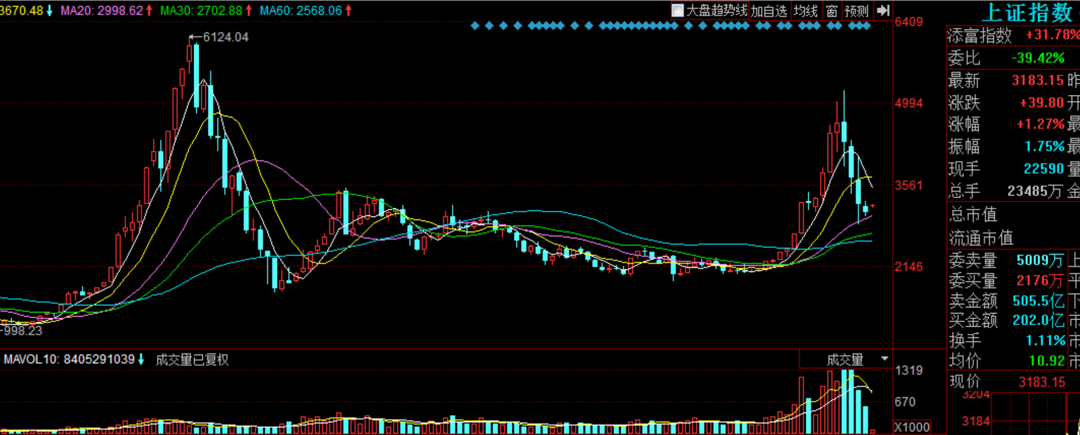Click the X1000 volume unit box
This screenshot has height=435, width=1080.
(911, 427)
